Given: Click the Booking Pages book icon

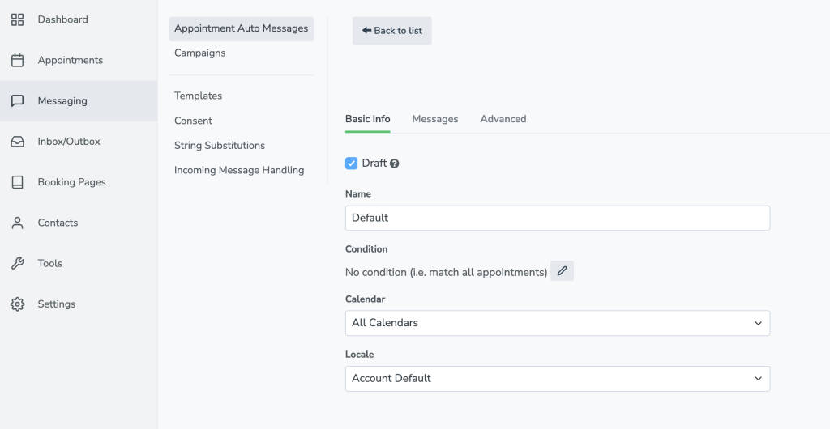Looking at the screenshot, I should [18, 182].
